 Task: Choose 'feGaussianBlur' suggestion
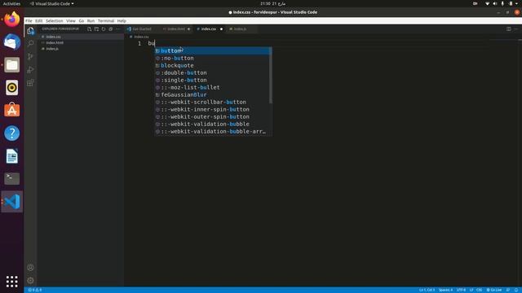213,94
